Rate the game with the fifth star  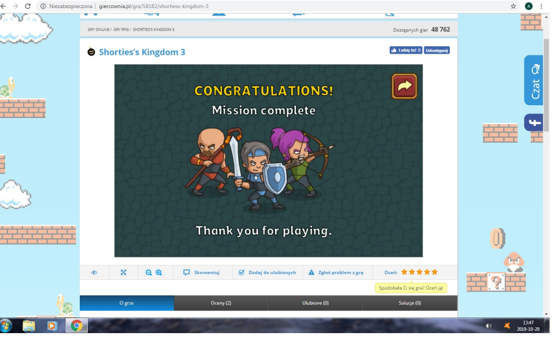[x=434, y=272]
